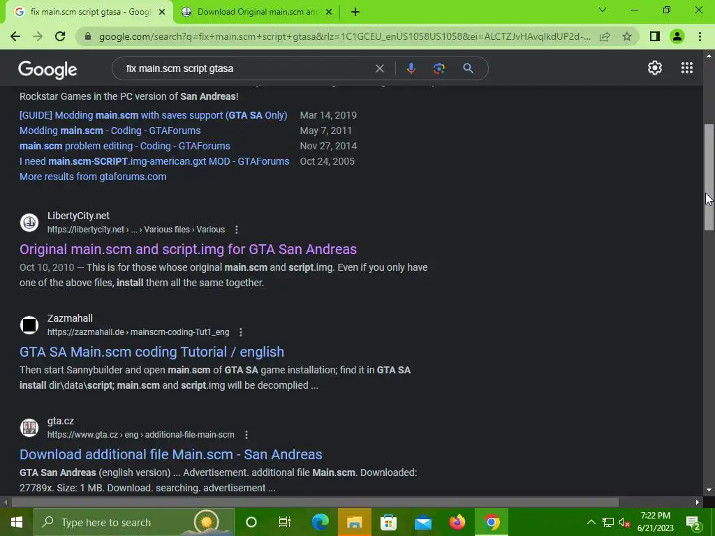
Task: Open the Google apps grid
Action: [x=687, y=68]
